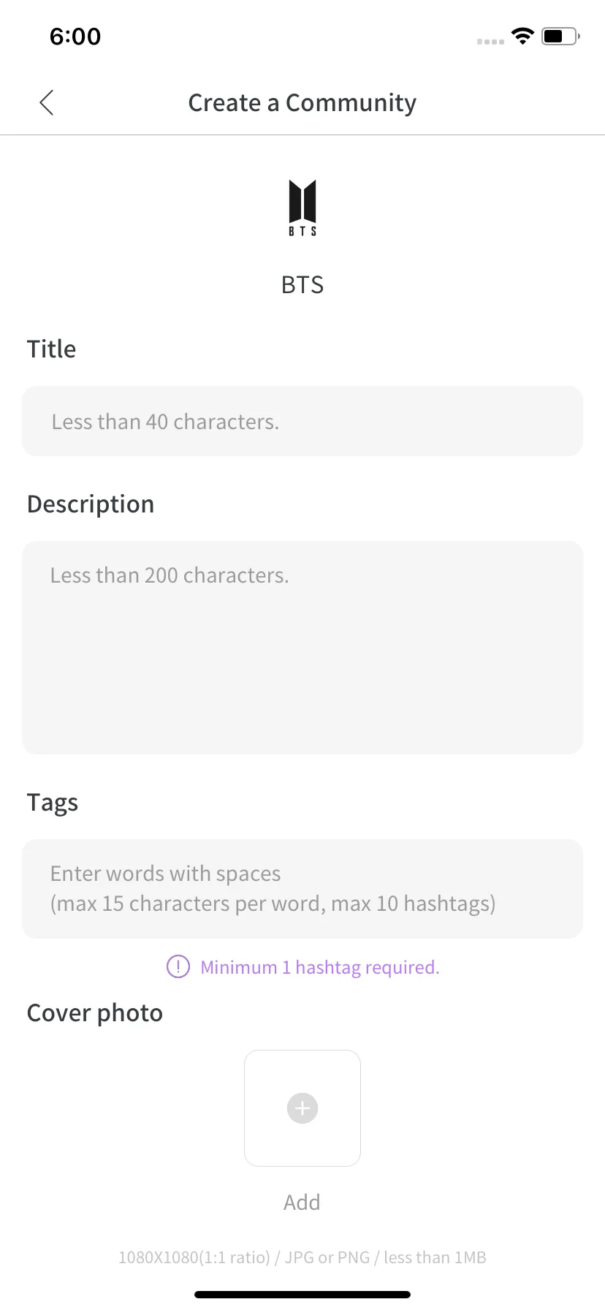
Task: Tap the Tags section label
Action: 53,803
